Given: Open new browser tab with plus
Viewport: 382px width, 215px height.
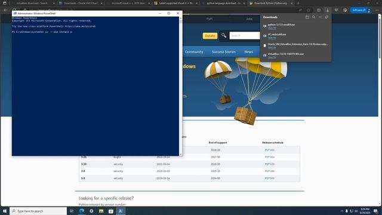Looking at the screenshot, I should tap(298, 3).
